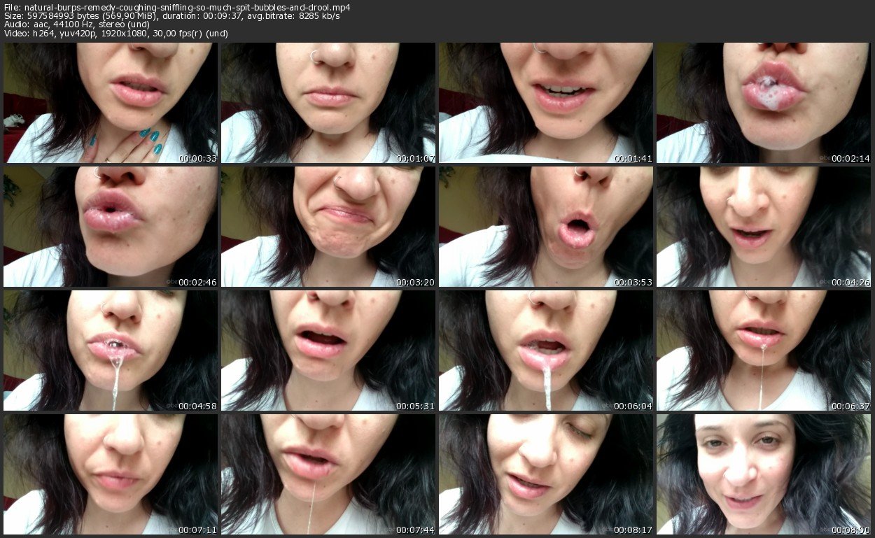The width and height of the screenshot is (875, 538).
Task: Click the last thumbnail at 00:08:50
Action: 764,474
